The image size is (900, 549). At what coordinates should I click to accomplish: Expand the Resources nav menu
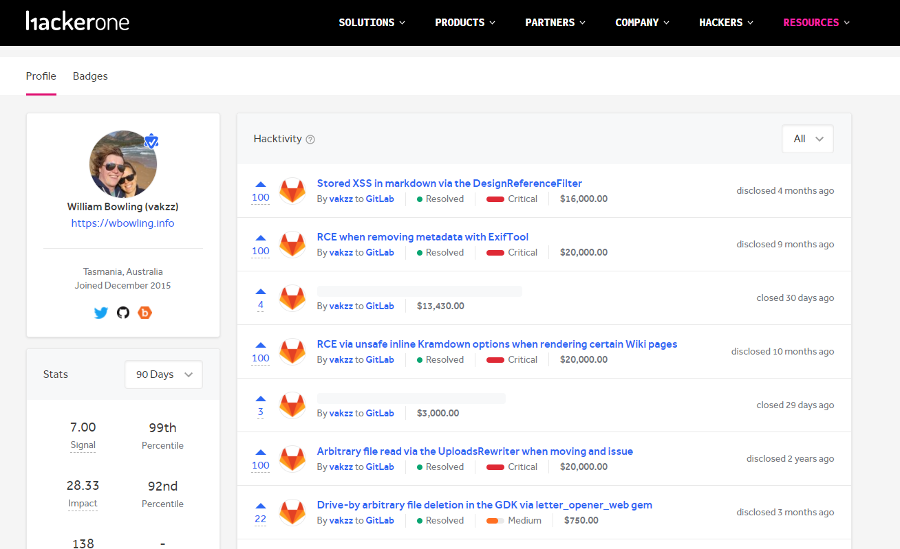pos(817,23)
